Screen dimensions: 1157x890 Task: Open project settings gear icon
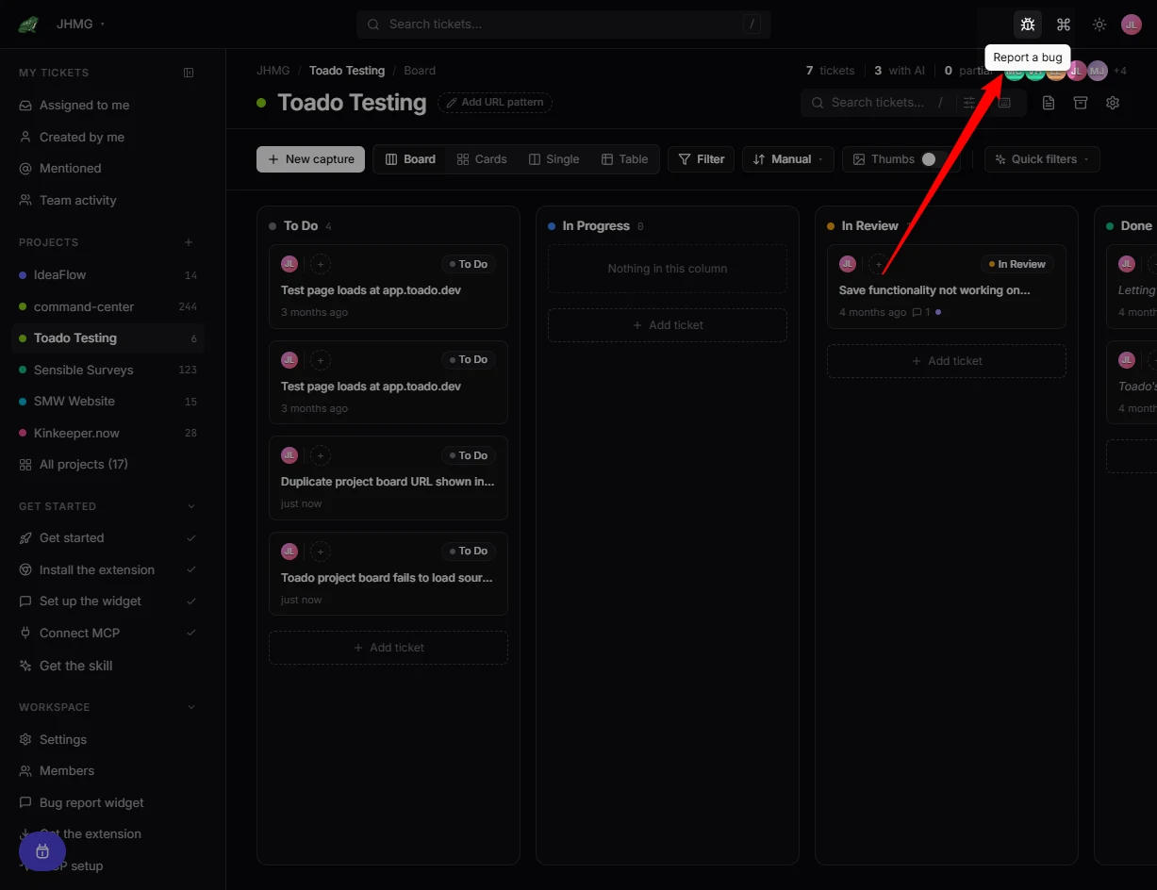[1113, 103]
